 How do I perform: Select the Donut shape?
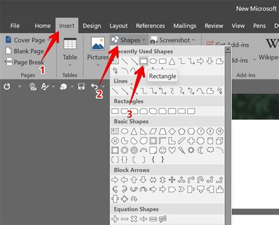pos(124,150)
